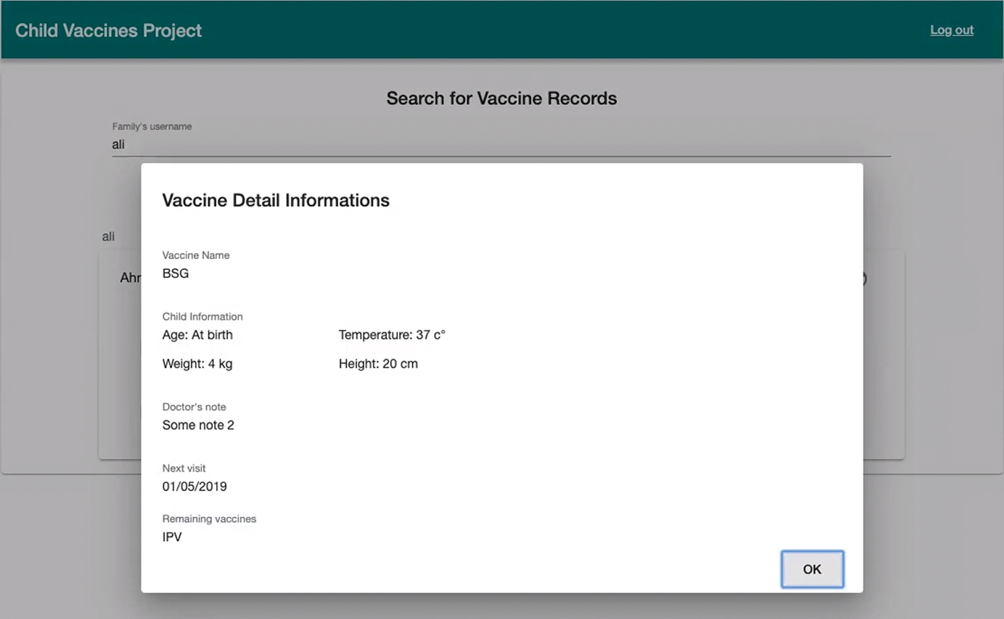This screenshot has height=619, width=1004.
Task: Click the Vaccine Detail Informations dialog title
Action: pyautogui.click(x=276, y=201)
